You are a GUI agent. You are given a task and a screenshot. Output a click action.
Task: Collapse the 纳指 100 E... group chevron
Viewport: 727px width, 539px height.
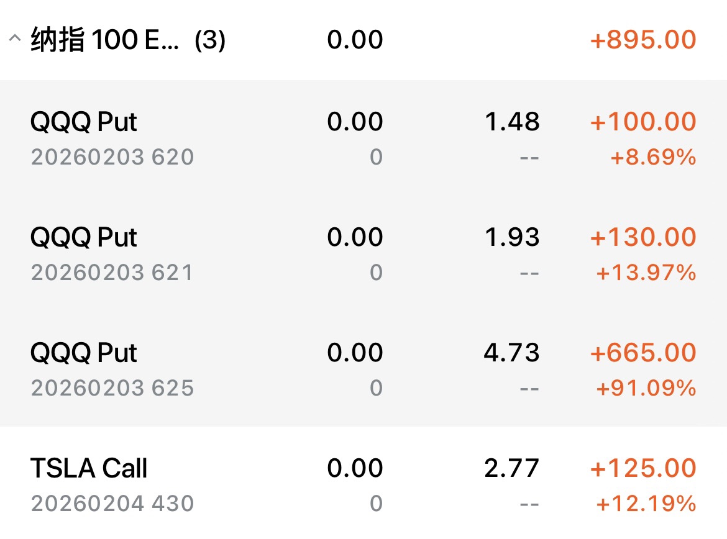(x=14, y=40)
